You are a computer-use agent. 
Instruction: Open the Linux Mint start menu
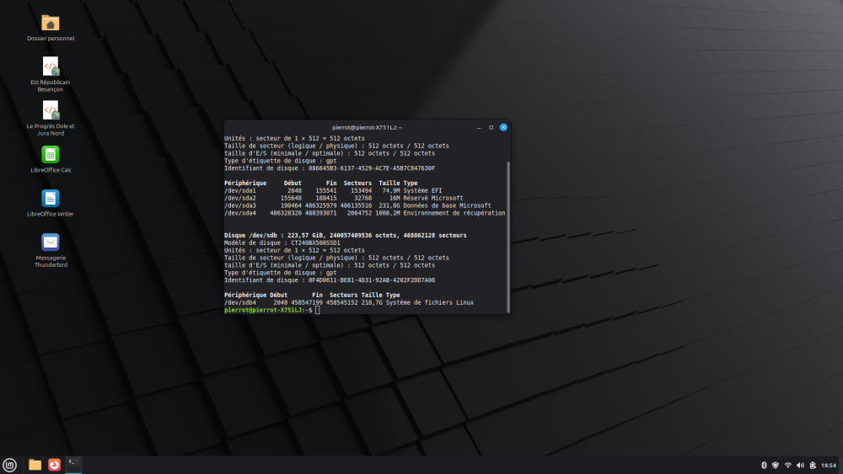pyautogui.click(x=9, y=465)
